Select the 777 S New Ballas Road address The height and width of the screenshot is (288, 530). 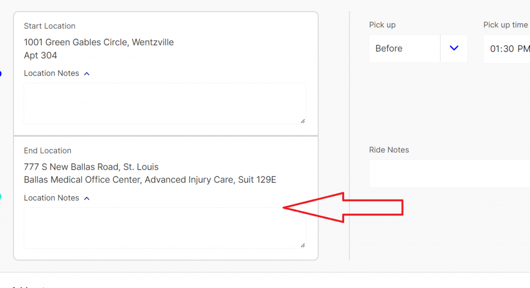[x=91, y=167]
